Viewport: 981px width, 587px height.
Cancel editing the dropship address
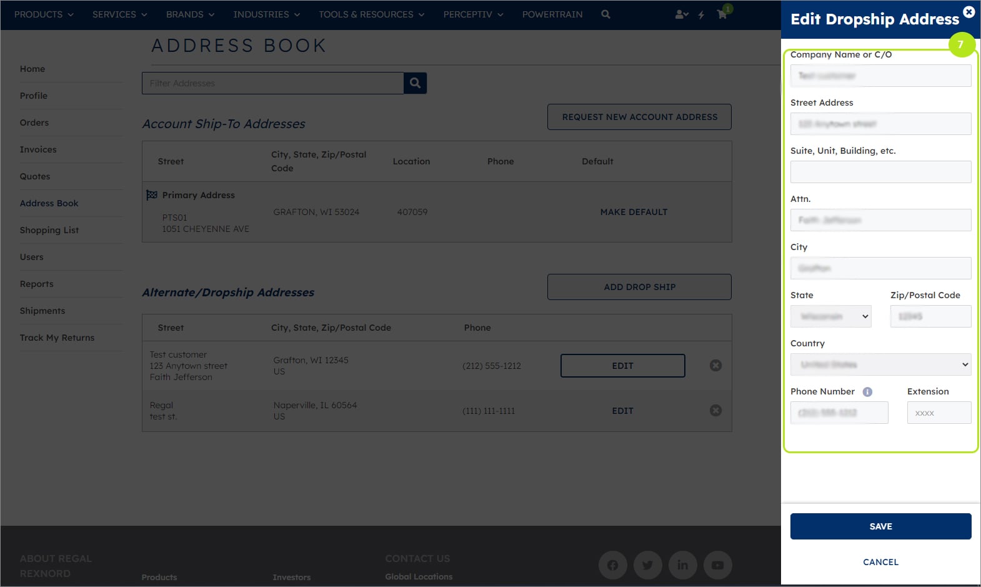click(x=881, y=562)
